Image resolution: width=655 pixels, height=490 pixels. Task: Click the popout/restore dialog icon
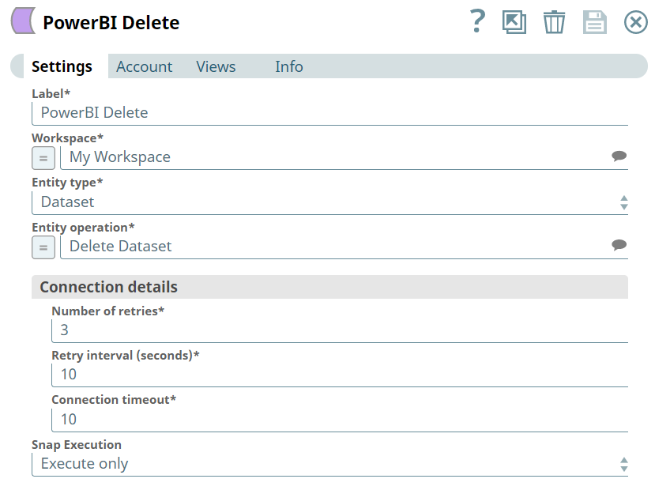point(514,22)
